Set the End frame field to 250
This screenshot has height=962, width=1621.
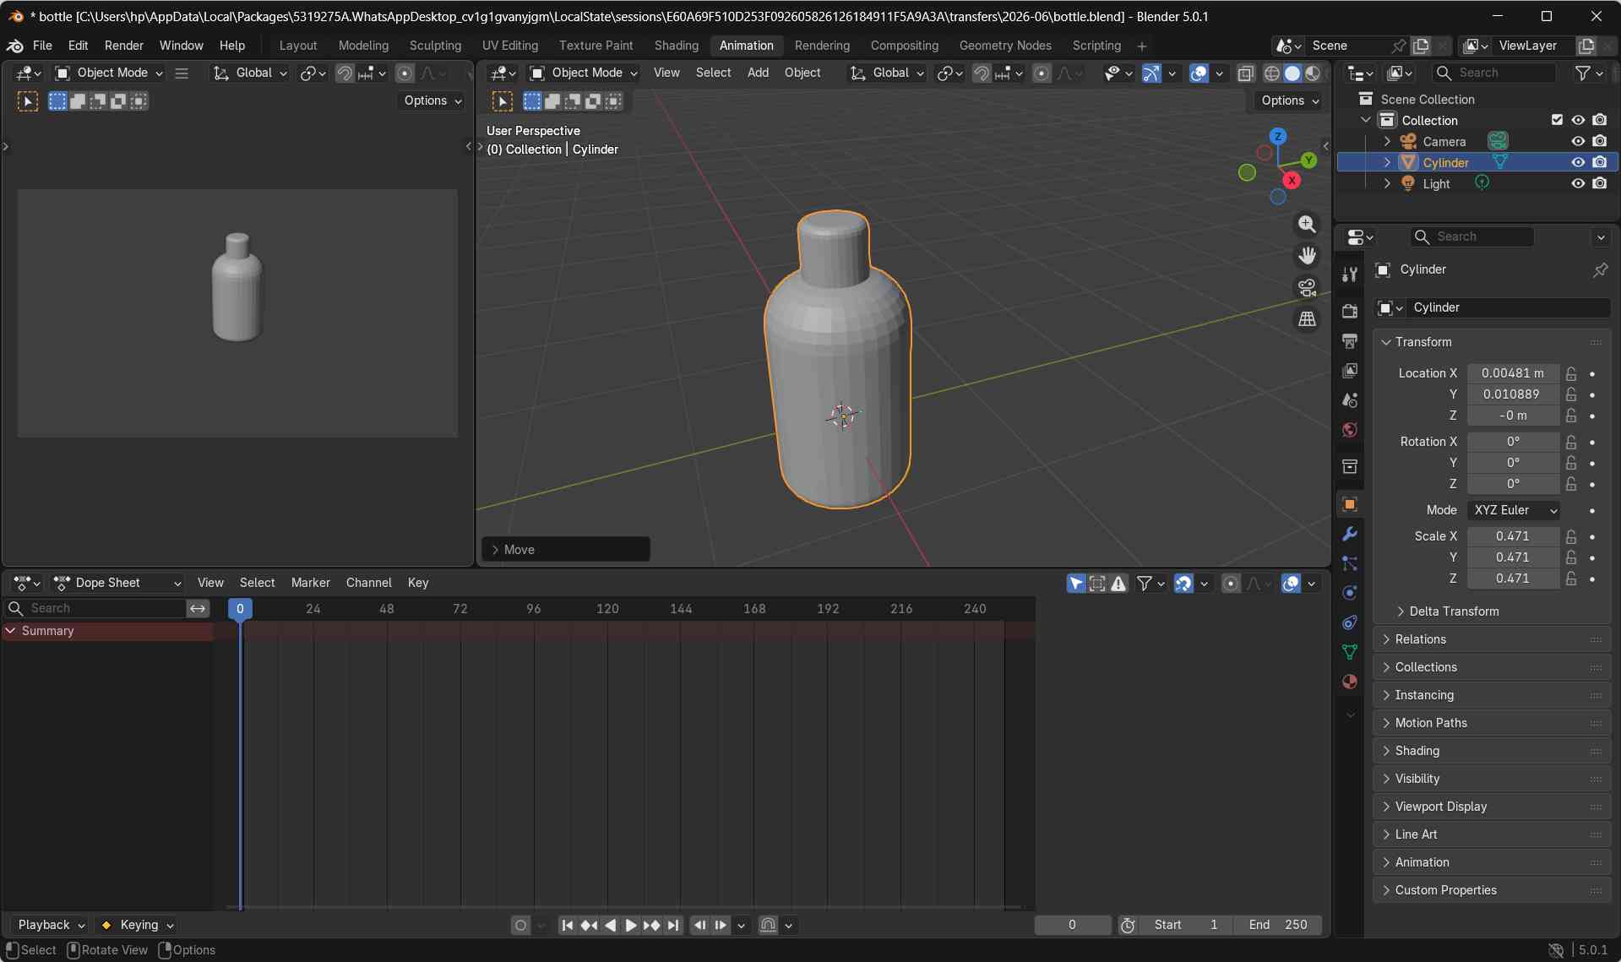[1278, 925]
